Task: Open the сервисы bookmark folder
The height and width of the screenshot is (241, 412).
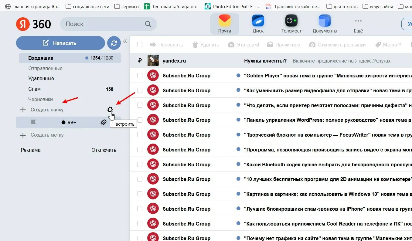Action: pyautogui.click(x=127, y=6)
